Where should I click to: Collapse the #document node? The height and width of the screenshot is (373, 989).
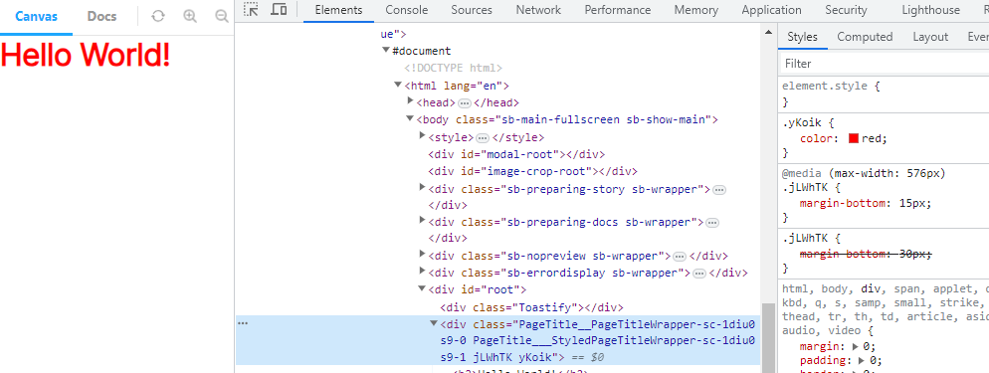[386, 51]
